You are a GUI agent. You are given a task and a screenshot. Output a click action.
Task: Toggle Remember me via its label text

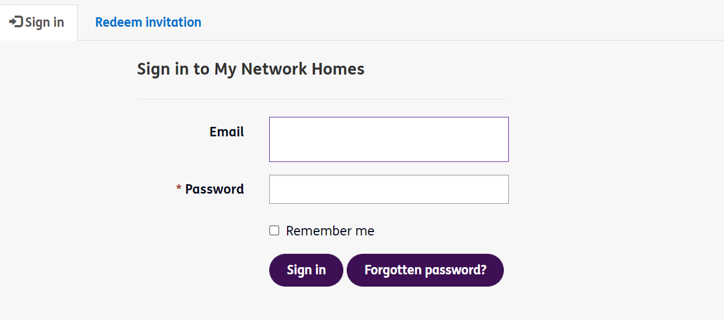(x=330, y=231)
